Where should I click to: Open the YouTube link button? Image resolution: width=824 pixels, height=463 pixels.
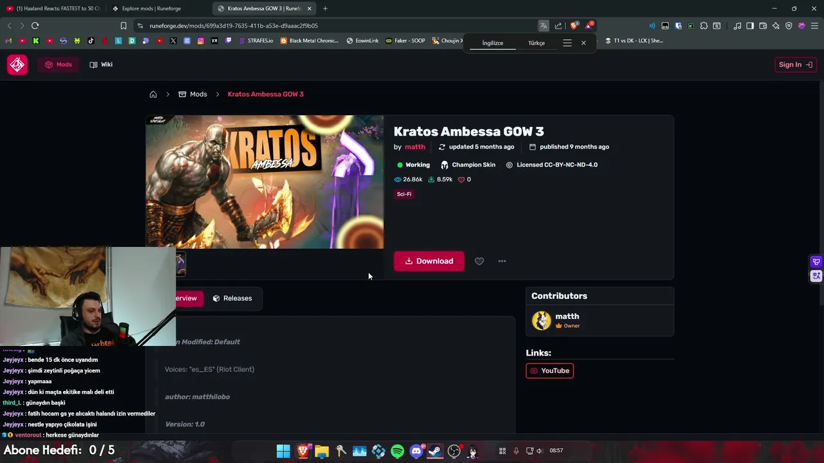point(550,370)
